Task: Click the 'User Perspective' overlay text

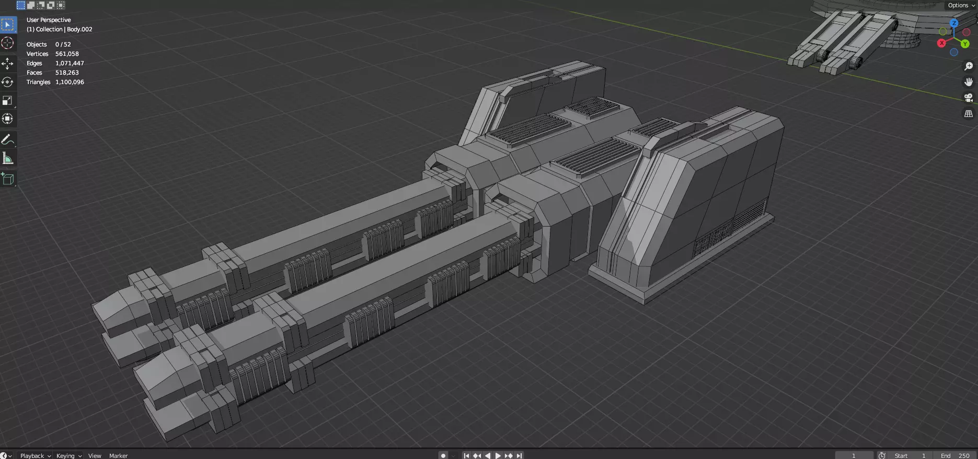Action: tap(49, 20)
